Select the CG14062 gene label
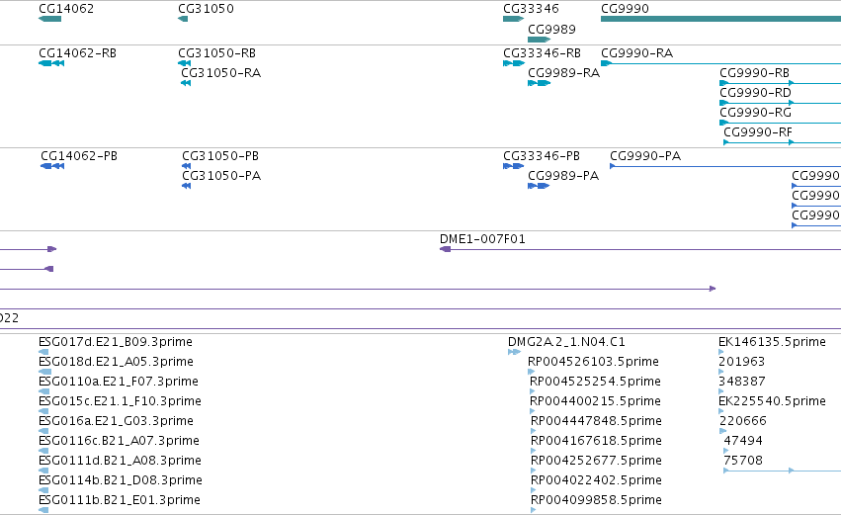The height and width of the screenshot is (515, 841). (x=66, y=9)
